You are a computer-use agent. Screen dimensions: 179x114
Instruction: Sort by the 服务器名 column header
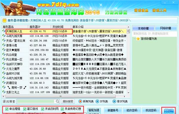point(15,27)
